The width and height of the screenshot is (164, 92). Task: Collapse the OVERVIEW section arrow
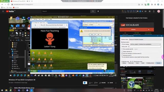pyautogui.click(x=154, y=69)
